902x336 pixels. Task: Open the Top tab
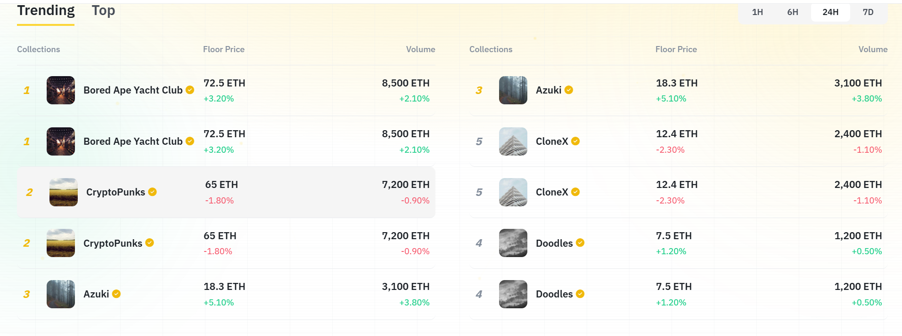[x=103, y=11]
